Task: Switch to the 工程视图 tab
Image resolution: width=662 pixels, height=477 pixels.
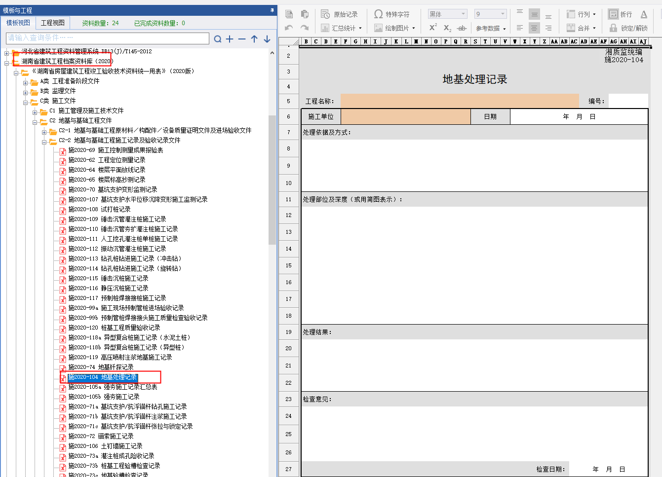Action: point(53,23)
